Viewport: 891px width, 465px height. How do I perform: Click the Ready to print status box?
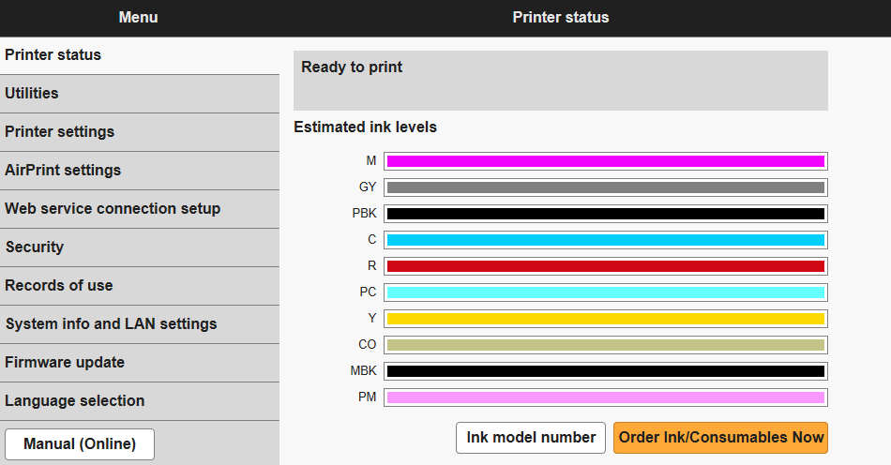click(x=560, y=81)
